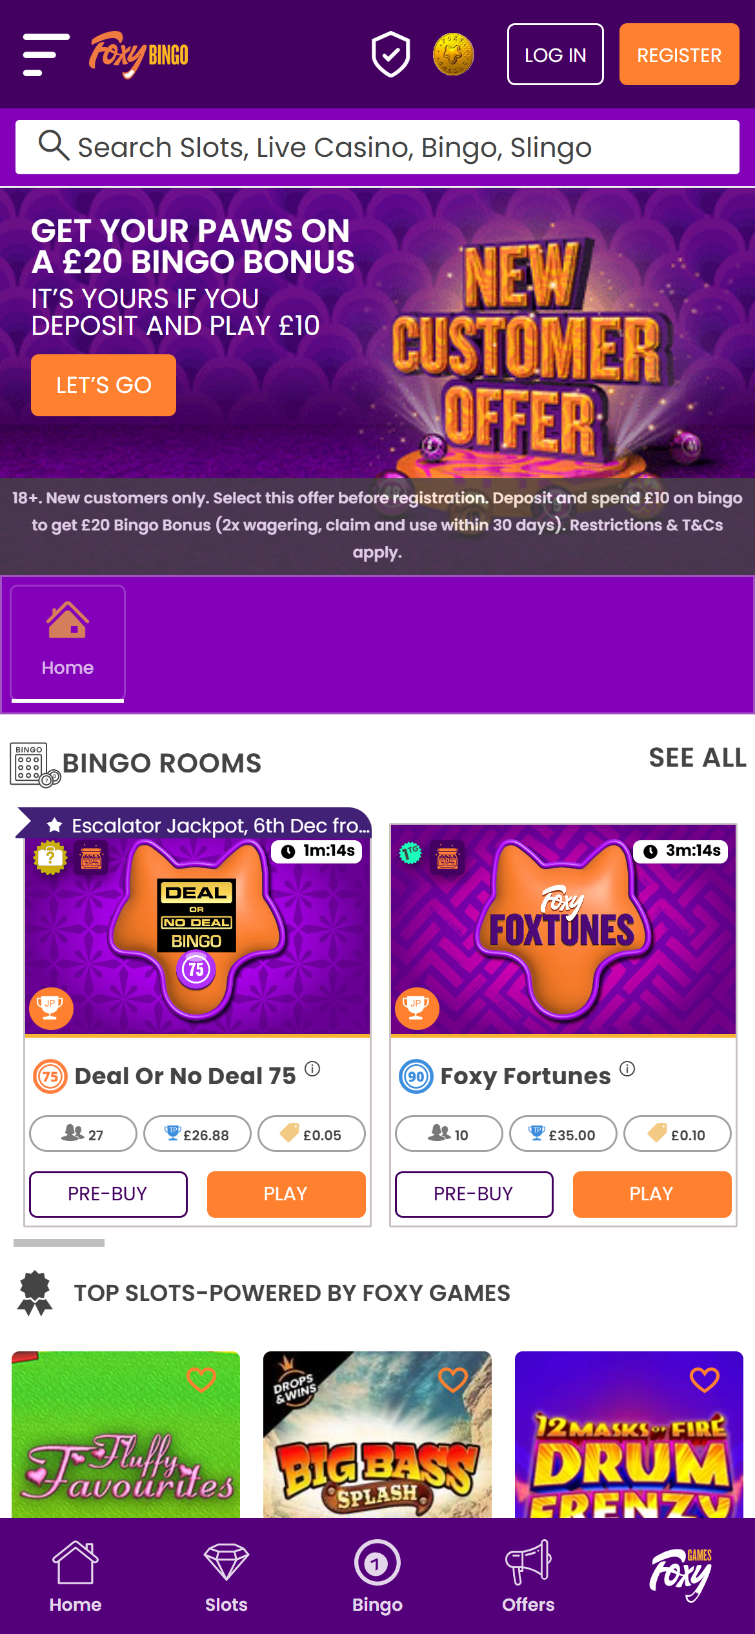This screenshot has height=1634, width=755.
Task: Open info icon for Foxy Fortunes
Action: 627,1069
